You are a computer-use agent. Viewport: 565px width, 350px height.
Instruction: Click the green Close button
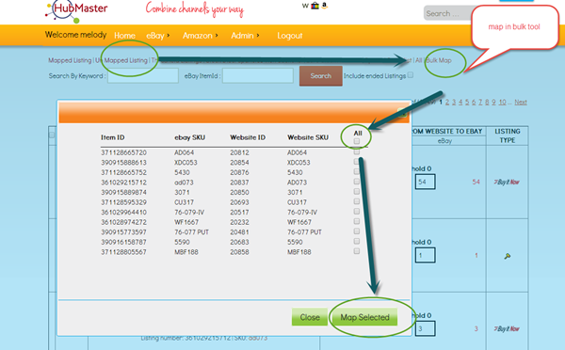pyautogui.click(x=310, y=317)
